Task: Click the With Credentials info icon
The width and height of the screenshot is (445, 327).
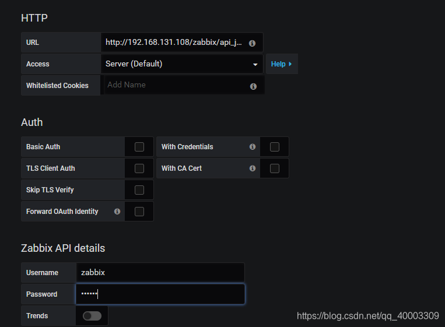Action: coord(253,147)
